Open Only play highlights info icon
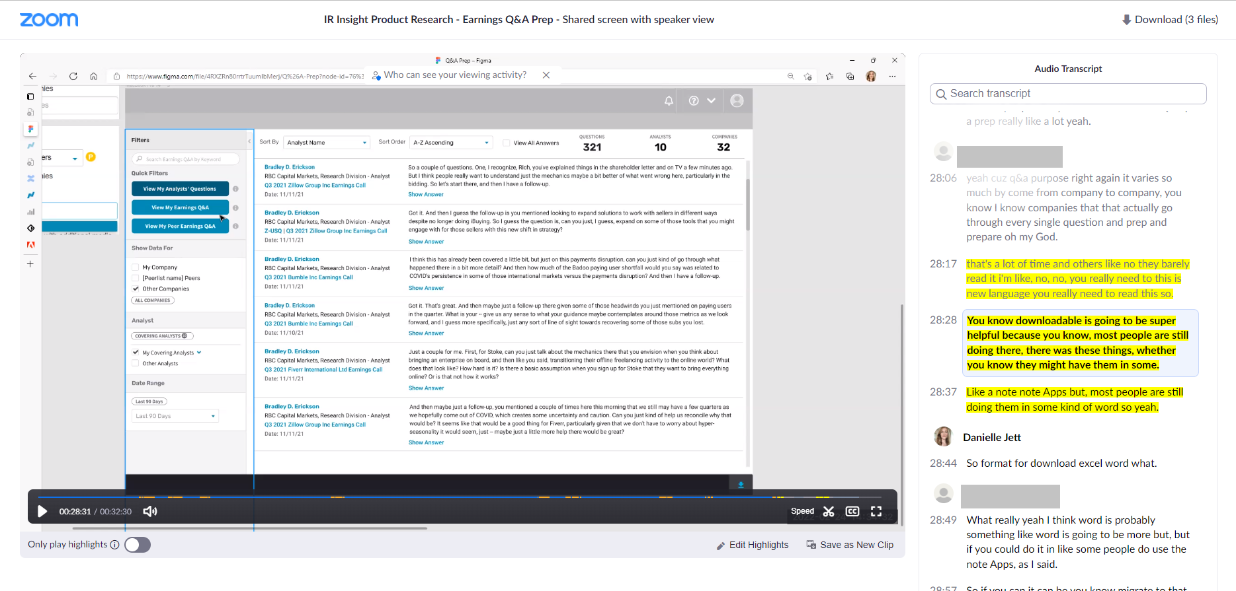 point(114,545)
